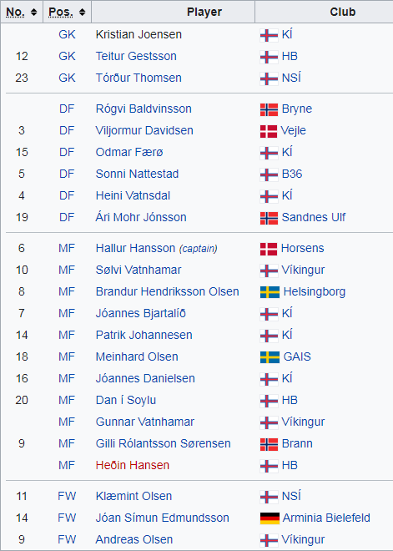Open the red Heðin Hansen link
Screen dimensions: 393x551
[133, 465]
